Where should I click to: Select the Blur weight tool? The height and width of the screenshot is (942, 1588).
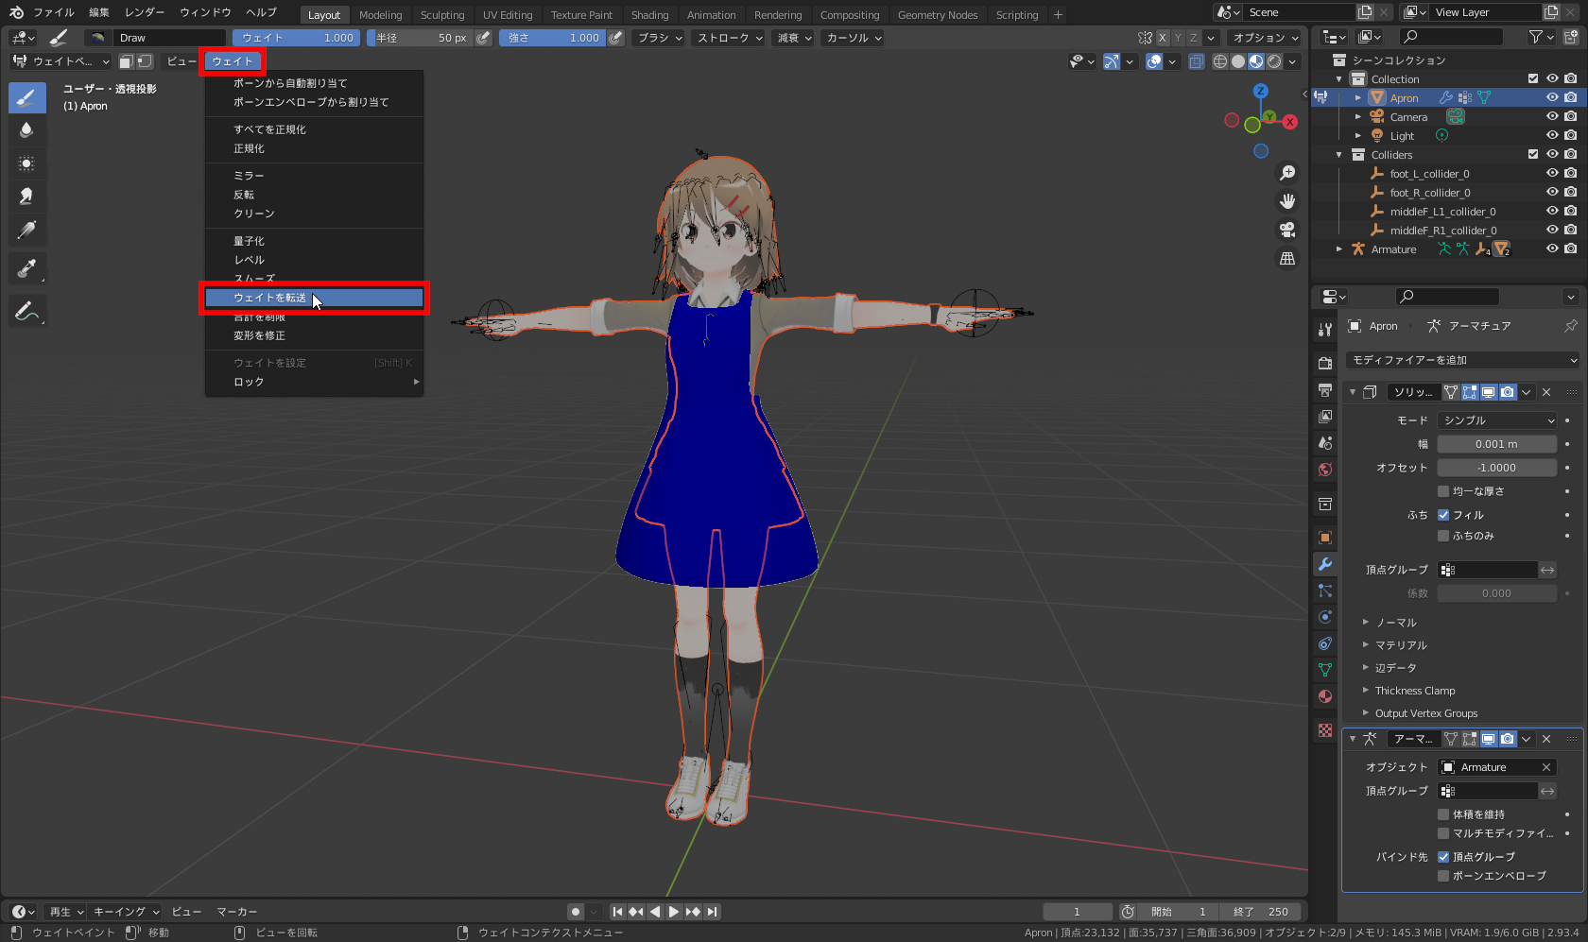26,130
